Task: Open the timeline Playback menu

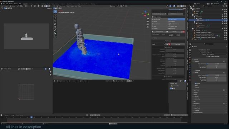Action: [x=6, y=115]
